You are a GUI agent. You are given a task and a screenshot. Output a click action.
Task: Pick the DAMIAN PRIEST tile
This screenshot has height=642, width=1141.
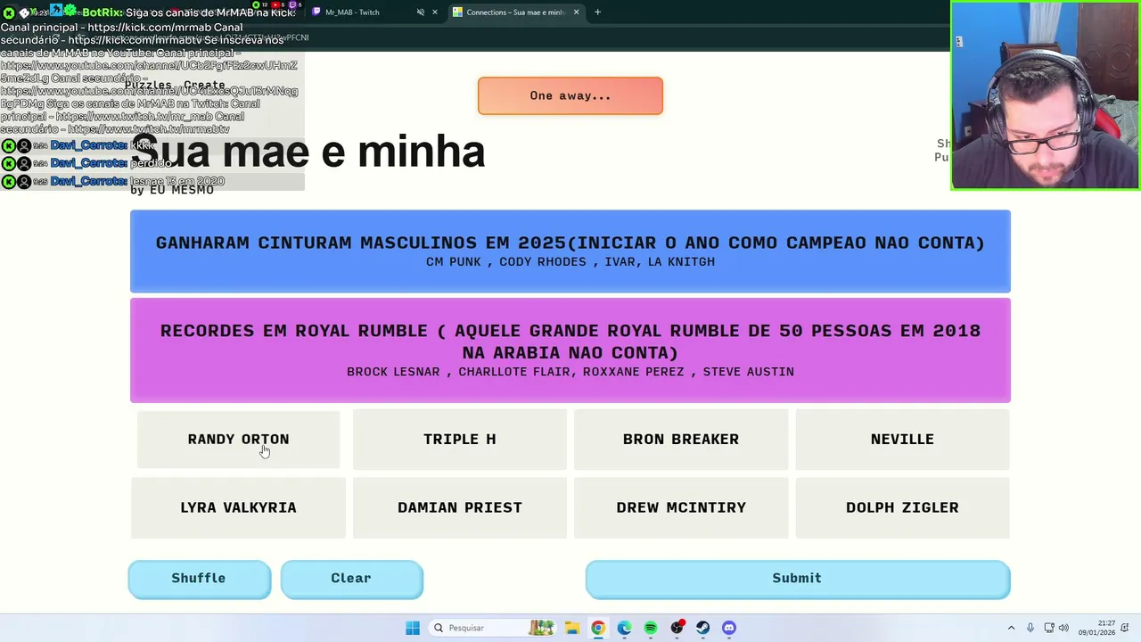pyautogui.click(x=460, y=507)
